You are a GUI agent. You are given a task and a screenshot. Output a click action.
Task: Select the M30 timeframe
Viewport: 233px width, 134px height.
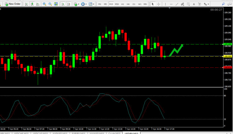click(117, 4)
